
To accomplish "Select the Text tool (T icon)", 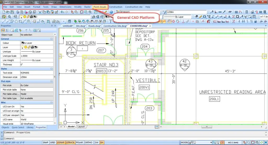I will point(111,21).
